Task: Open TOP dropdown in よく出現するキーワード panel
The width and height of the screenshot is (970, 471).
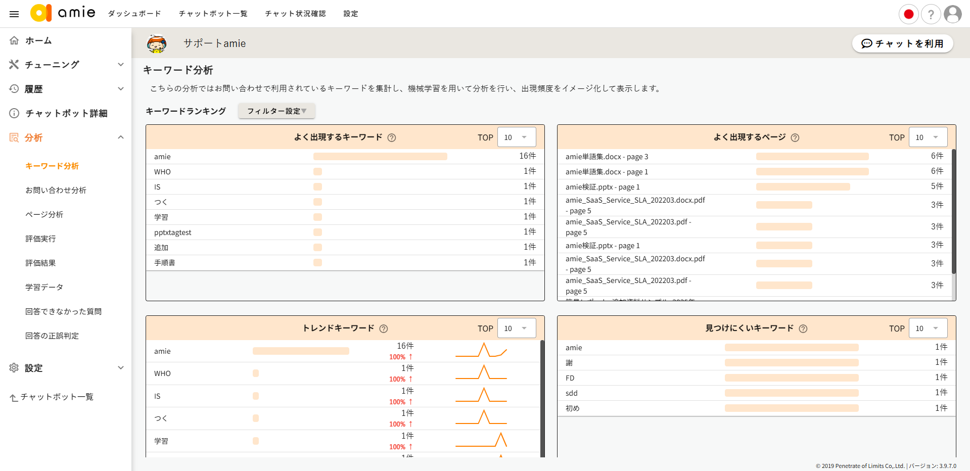Action: click(517, 137)
